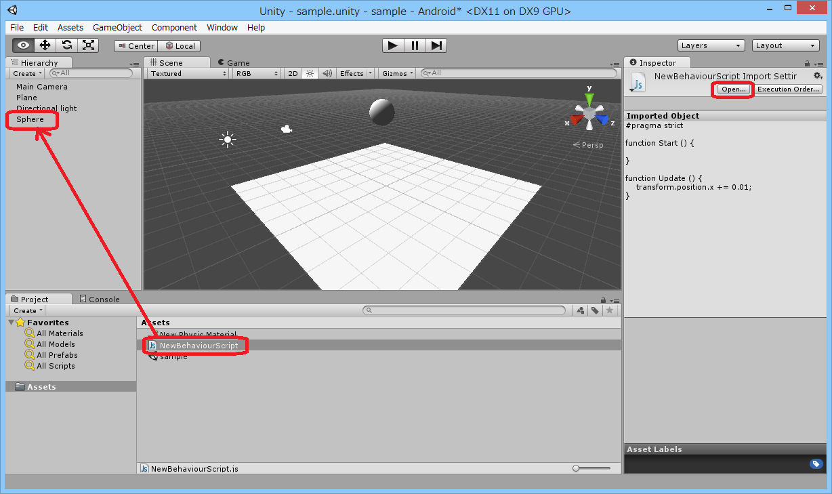The height and width of the screenshot is (494, 832).
Task: Click the red X axis gizmo cone
Action: (x=577, y=119)
